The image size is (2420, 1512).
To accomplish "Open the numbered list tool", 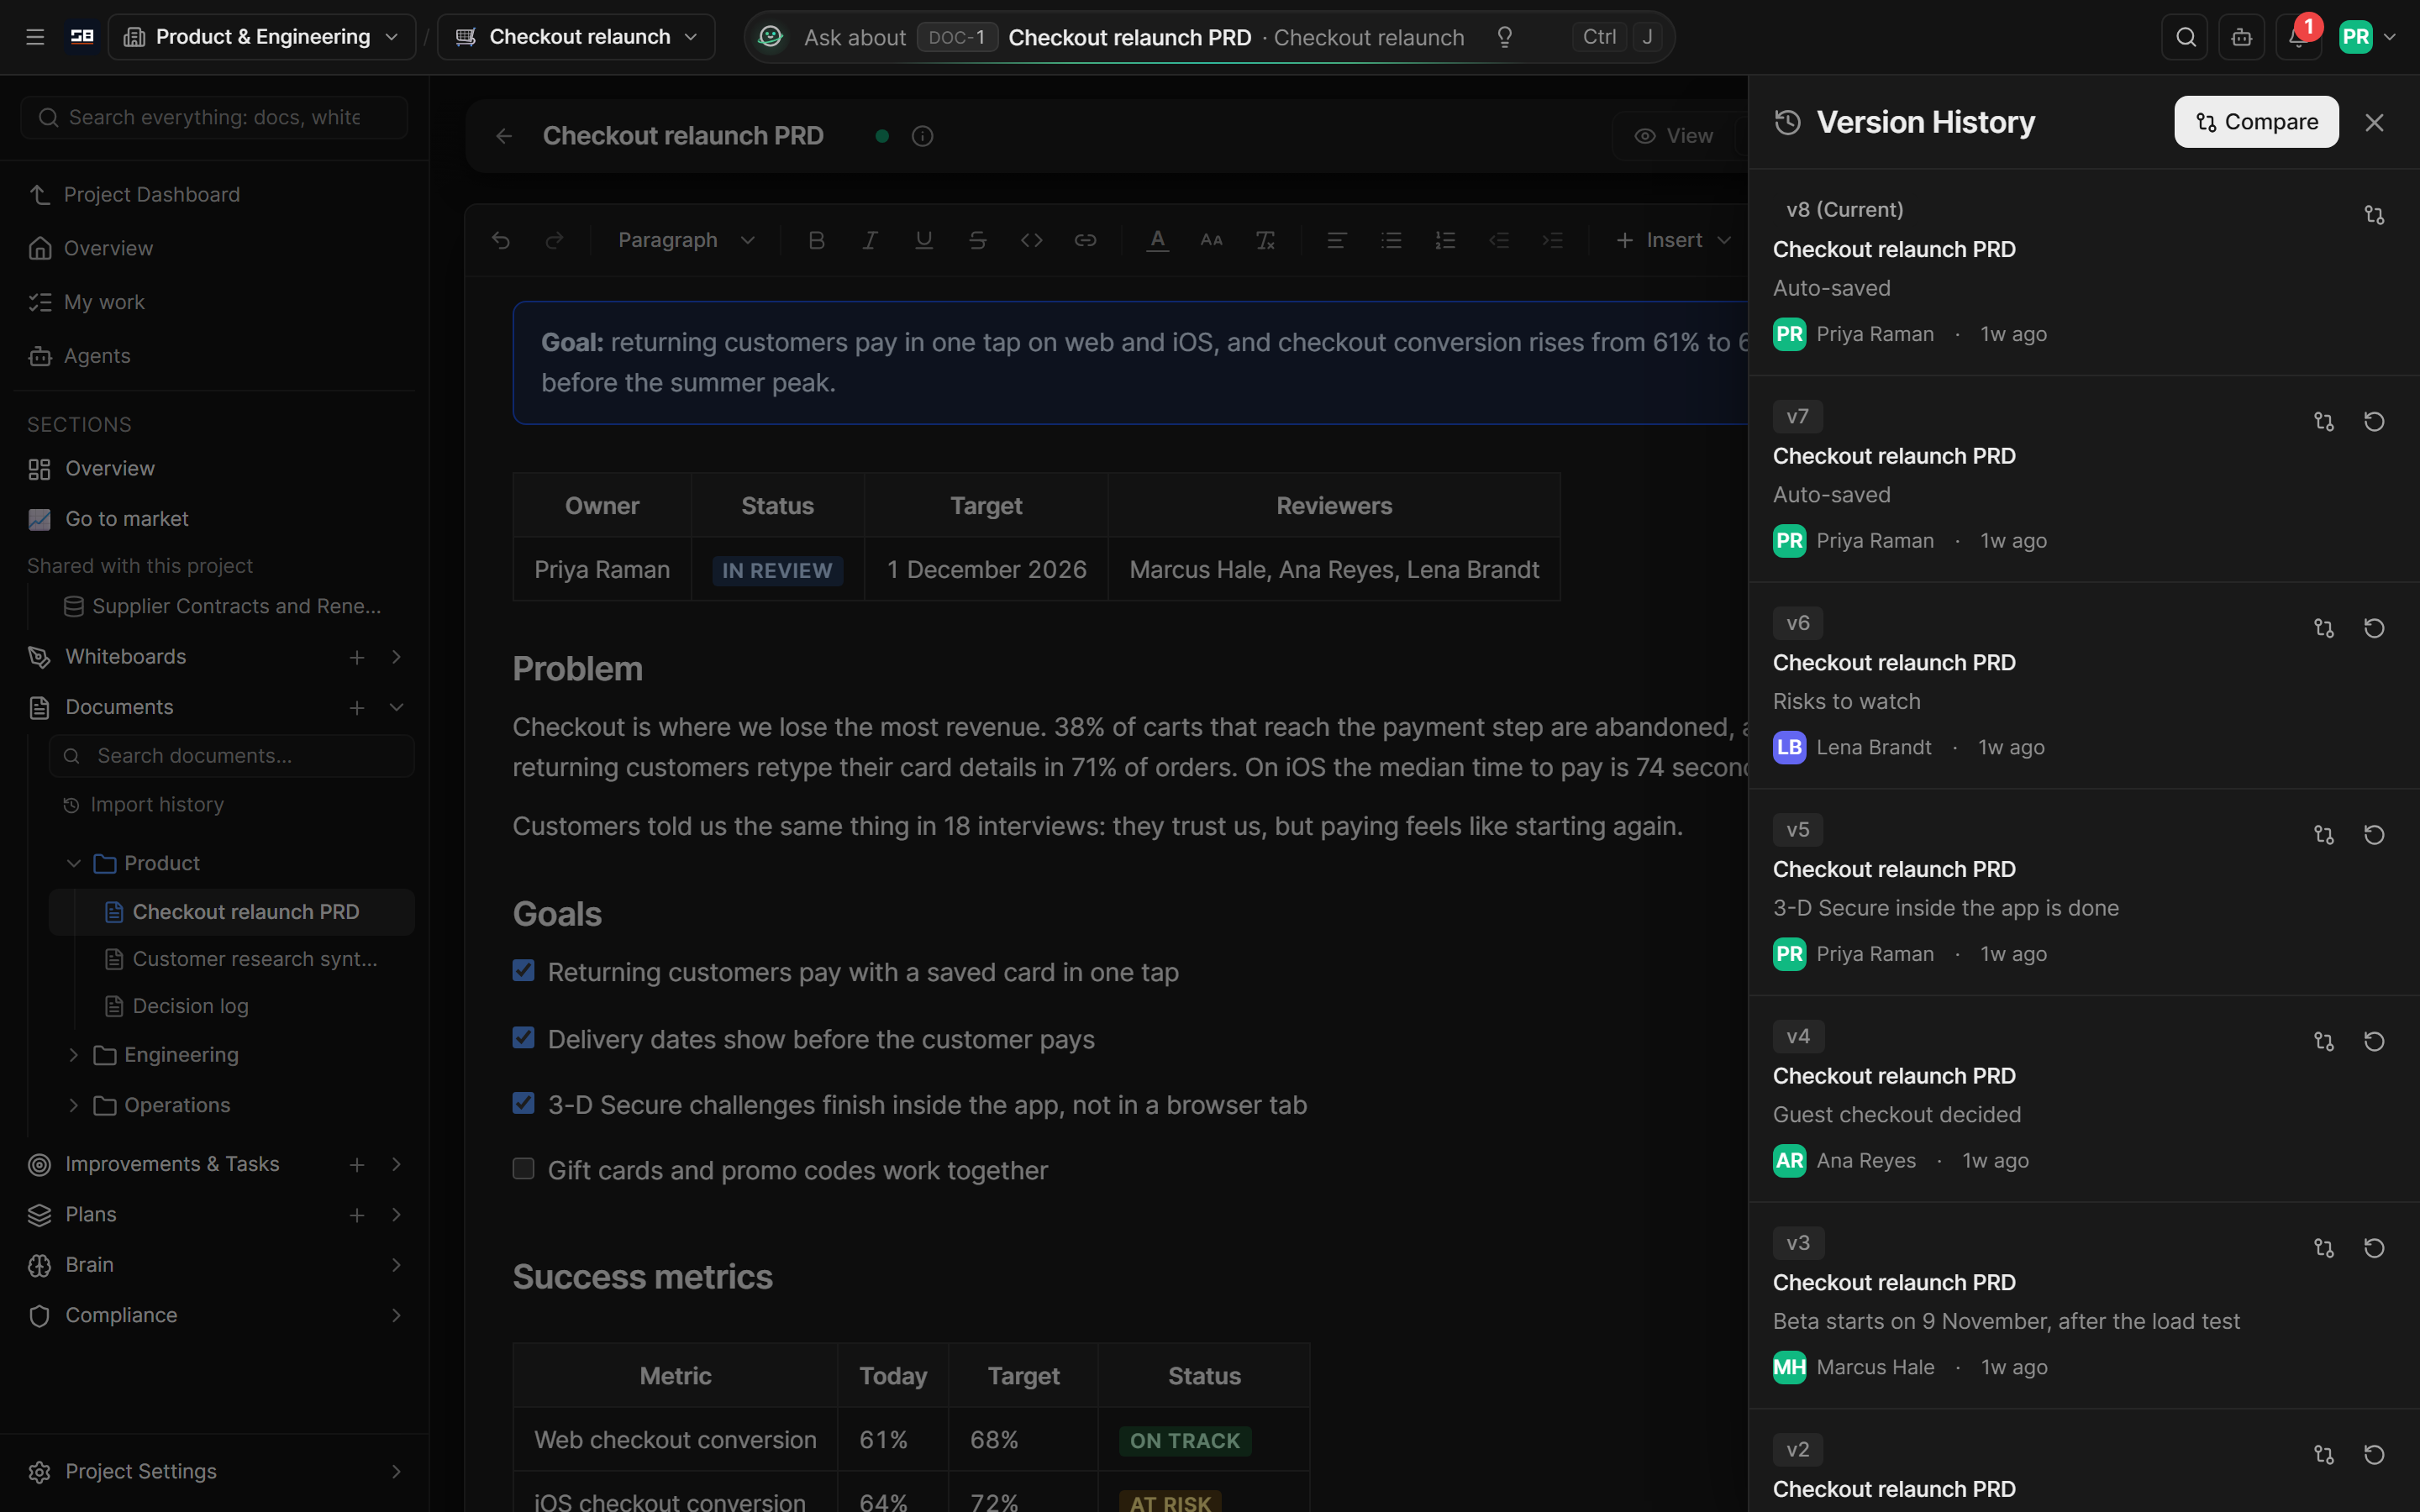I will coord(1445,240).
